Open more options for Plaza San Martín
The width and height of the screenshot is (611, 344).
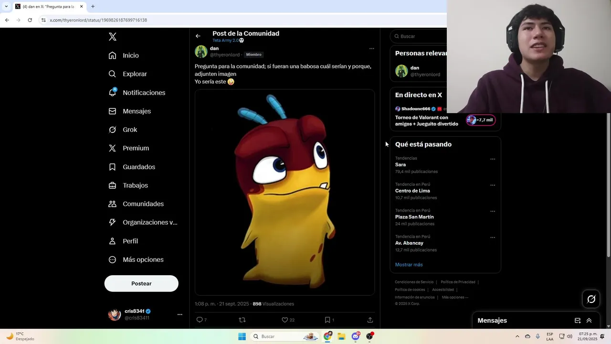pyautogui.click(x=493, y=211)
